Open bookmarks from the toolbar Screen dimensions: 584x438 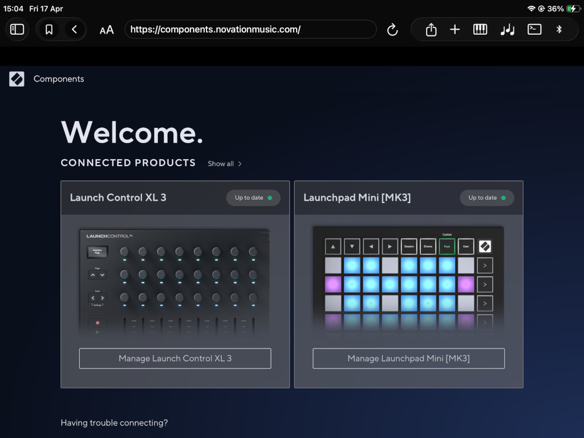49,30
